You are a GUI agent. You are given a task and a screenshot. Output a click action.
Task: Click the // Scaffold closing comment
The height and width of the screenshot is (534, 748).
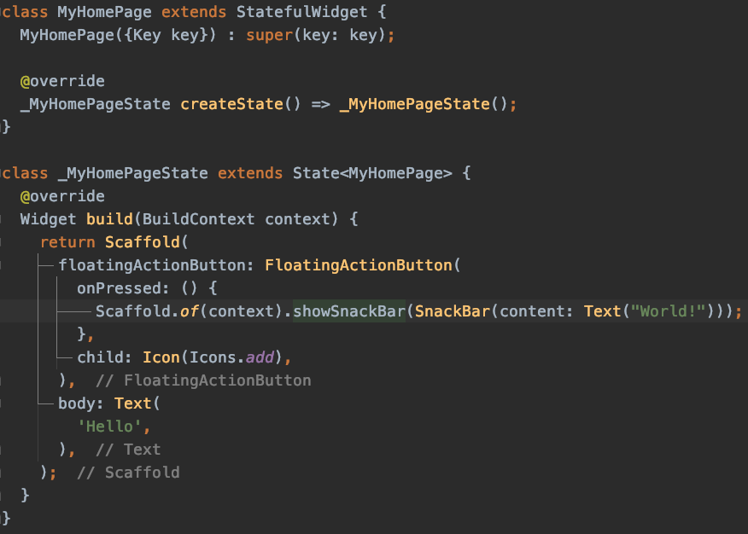tap(128, 473)
